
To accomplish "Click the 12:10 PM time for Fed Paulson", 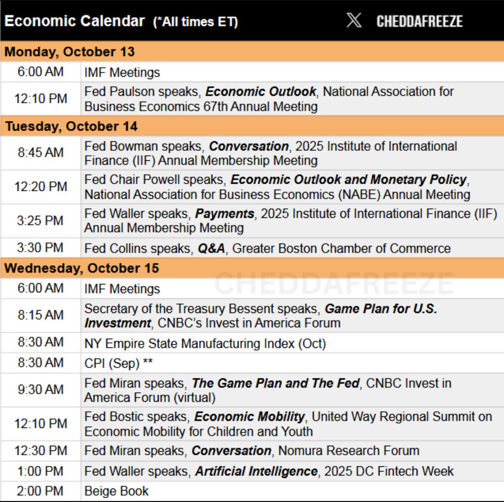I will tap(41, 98).
